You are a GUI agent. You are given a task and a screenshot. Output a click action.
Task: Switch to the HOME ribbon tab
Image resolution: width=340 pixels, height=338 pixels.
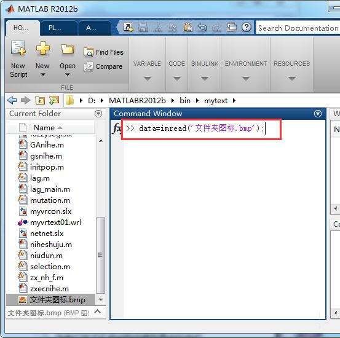pyautogui.click(x=22, y=28)
